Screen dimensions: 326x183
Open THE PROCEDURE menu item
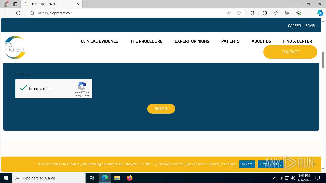(x=146, y=41)
